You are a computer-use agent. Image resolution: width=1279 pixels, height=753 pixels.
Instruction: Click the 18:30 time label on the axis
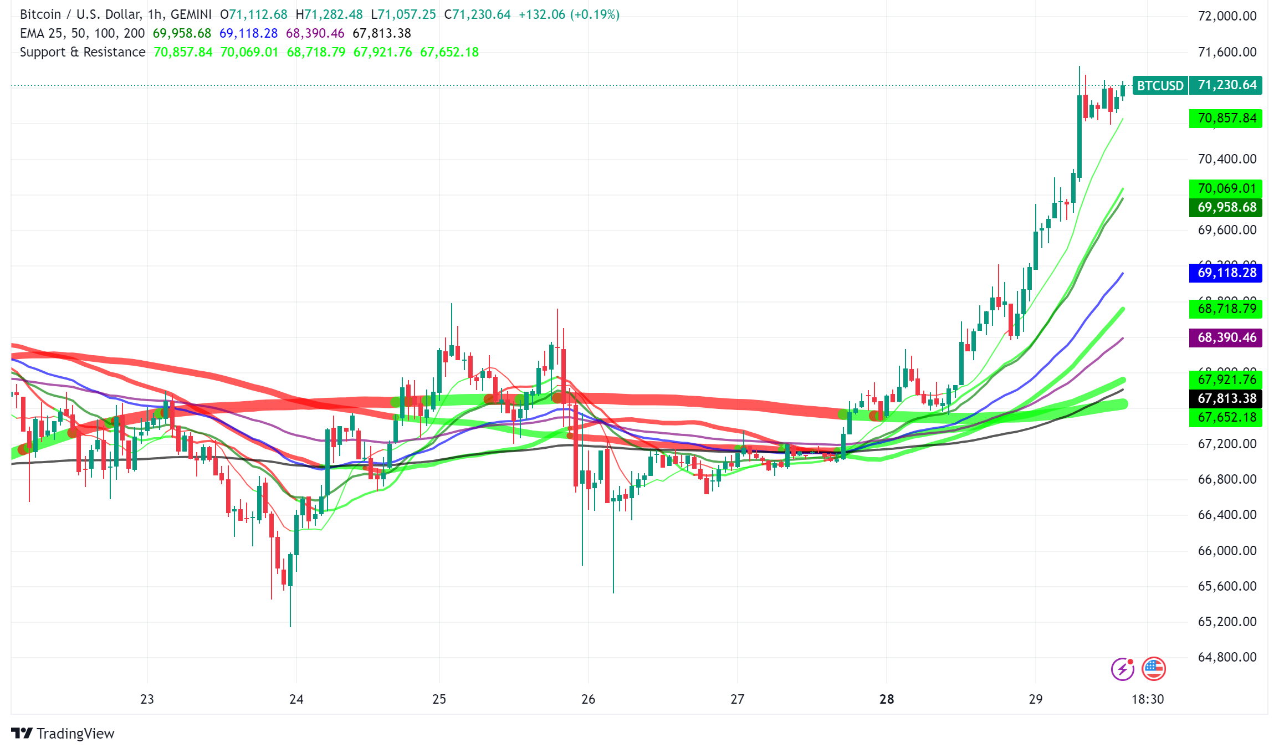(x=1148, y=699)
